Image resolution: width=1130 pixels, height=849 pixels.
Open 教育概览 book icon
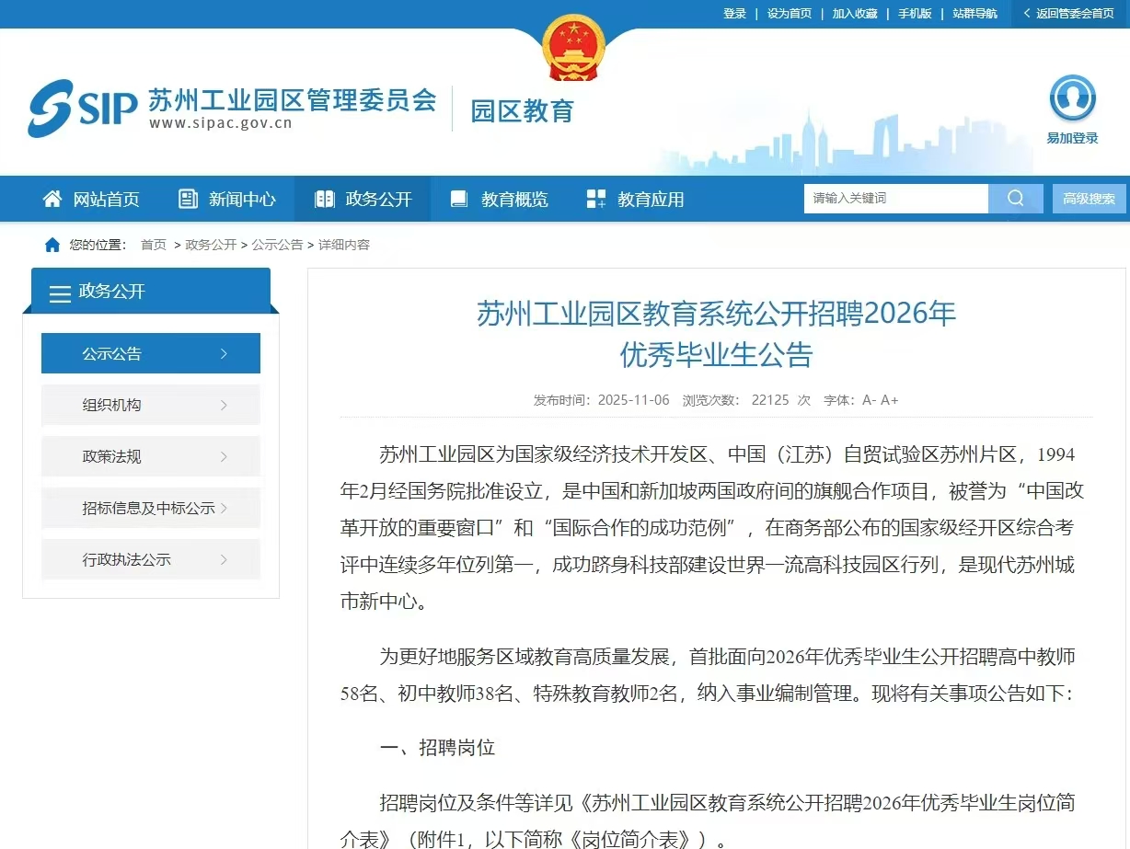(x=458, y=198)
